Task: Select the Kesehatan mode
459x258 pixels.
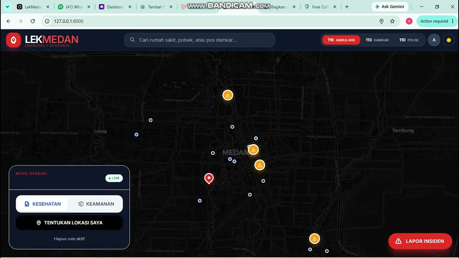Action: point(42,204)
